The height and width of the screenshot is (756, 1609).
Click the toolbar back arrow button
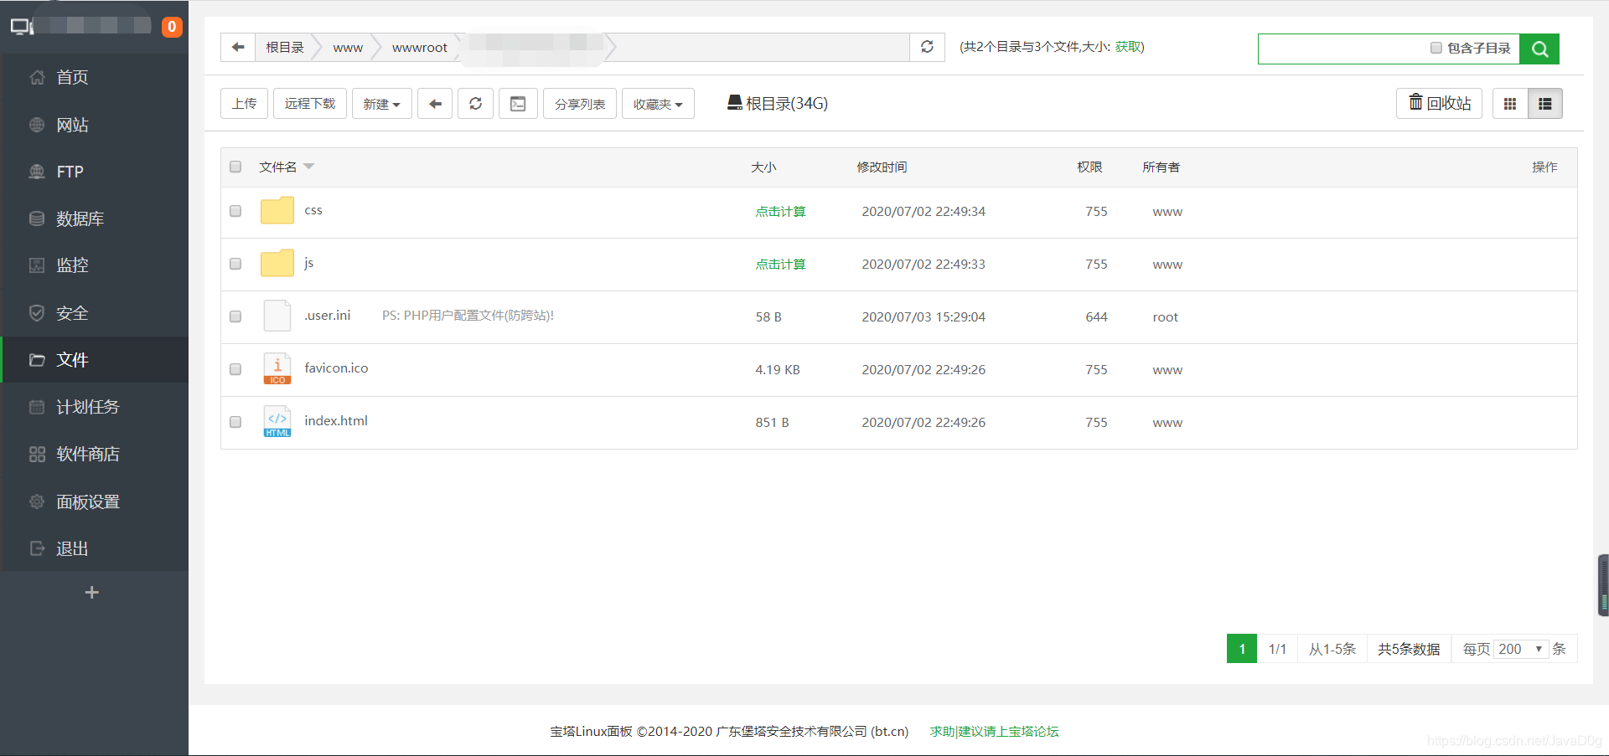435,104
